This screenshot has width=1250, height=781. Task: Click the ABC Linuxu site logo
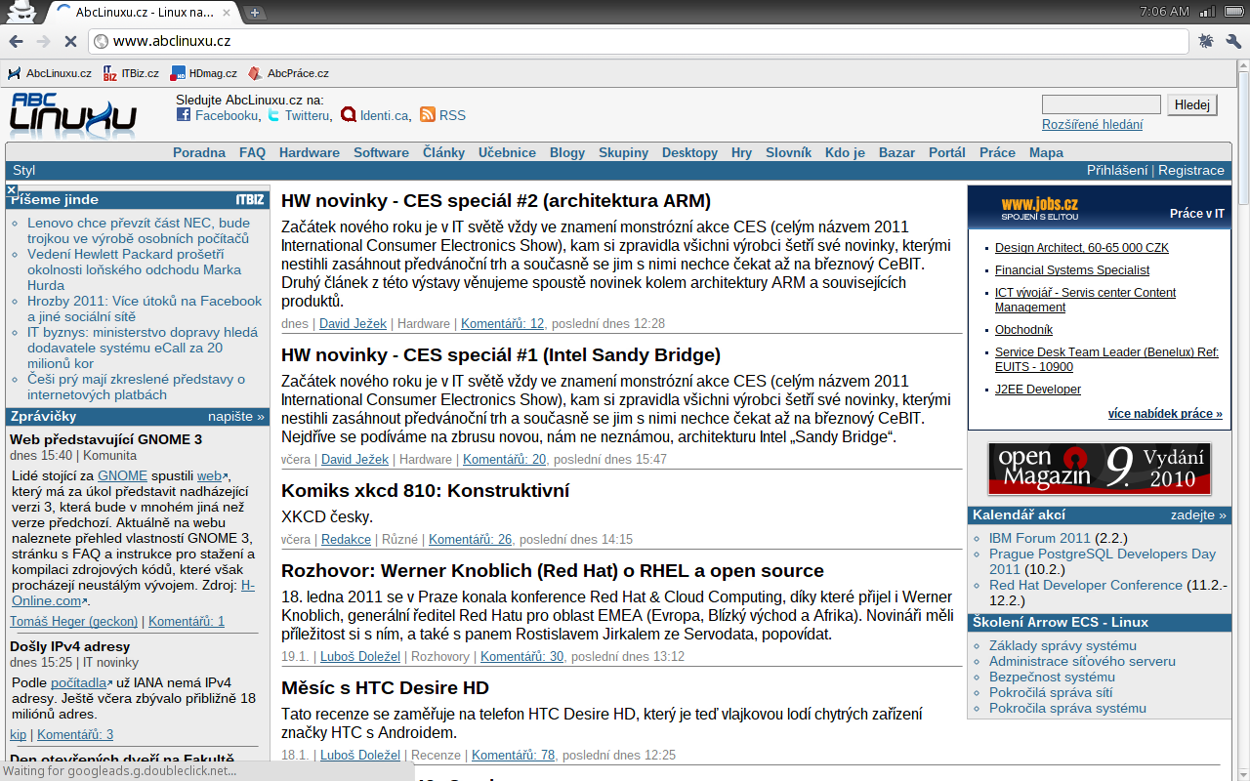click(x=73, y=115)
